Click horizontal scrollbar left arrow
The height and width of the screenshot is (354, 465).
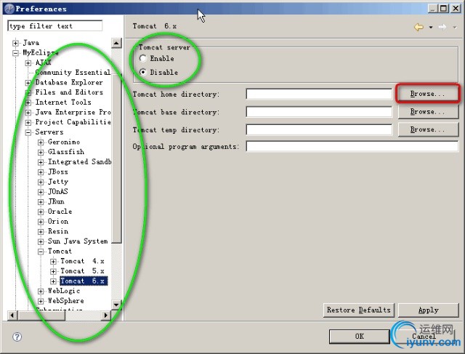click(12, 315)
